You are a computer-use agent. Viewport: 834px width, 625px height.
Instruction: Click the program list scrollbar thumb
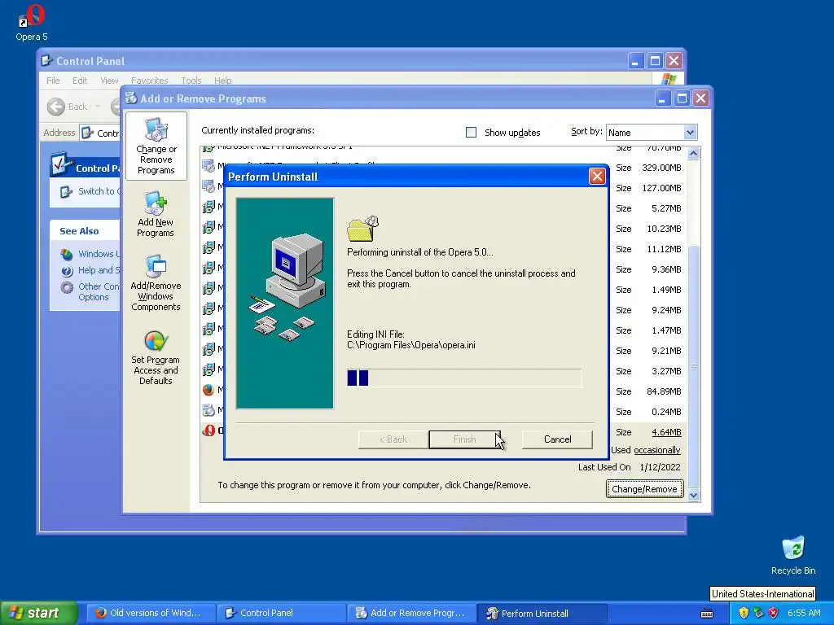[693, 367]
